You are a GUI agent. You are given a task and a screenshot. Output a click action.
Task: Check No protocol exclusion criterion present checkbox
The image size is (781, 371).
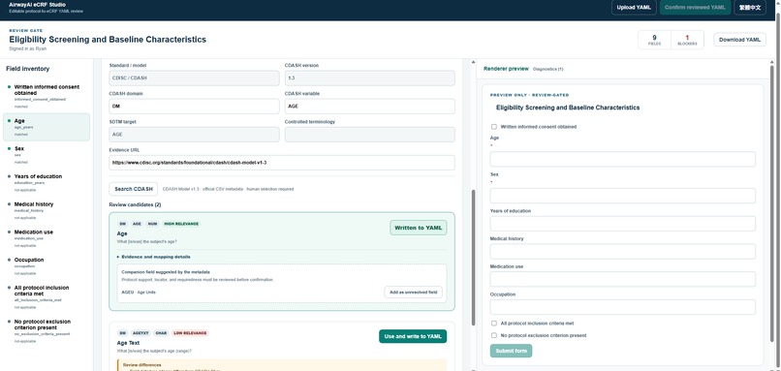pyautogui.click(x=494, y=335)
